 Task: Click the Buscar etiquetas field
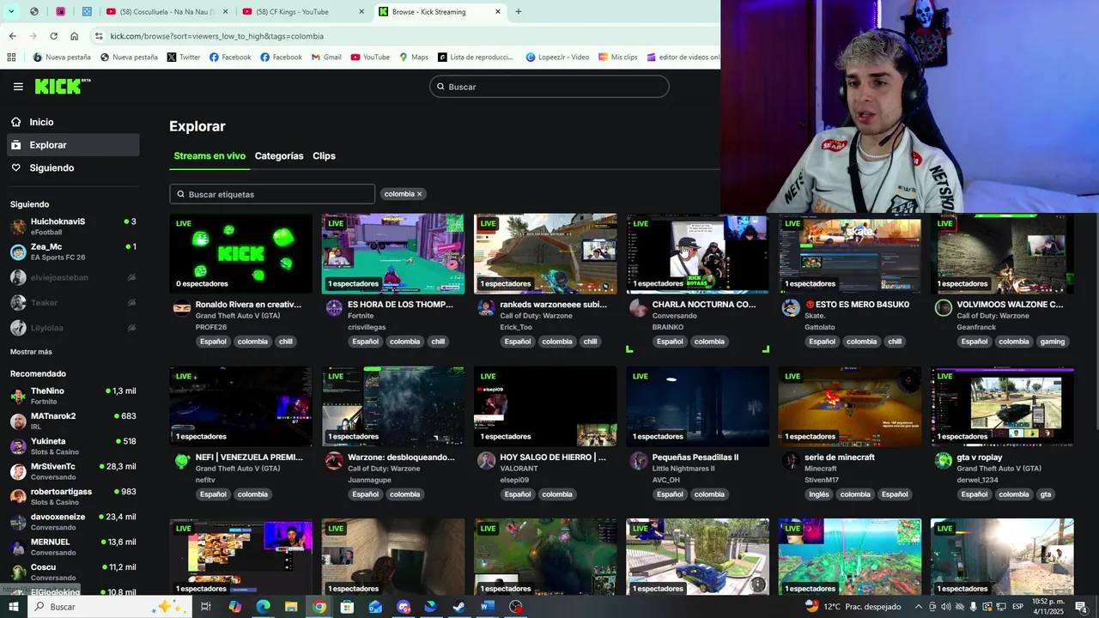[272, 194]
